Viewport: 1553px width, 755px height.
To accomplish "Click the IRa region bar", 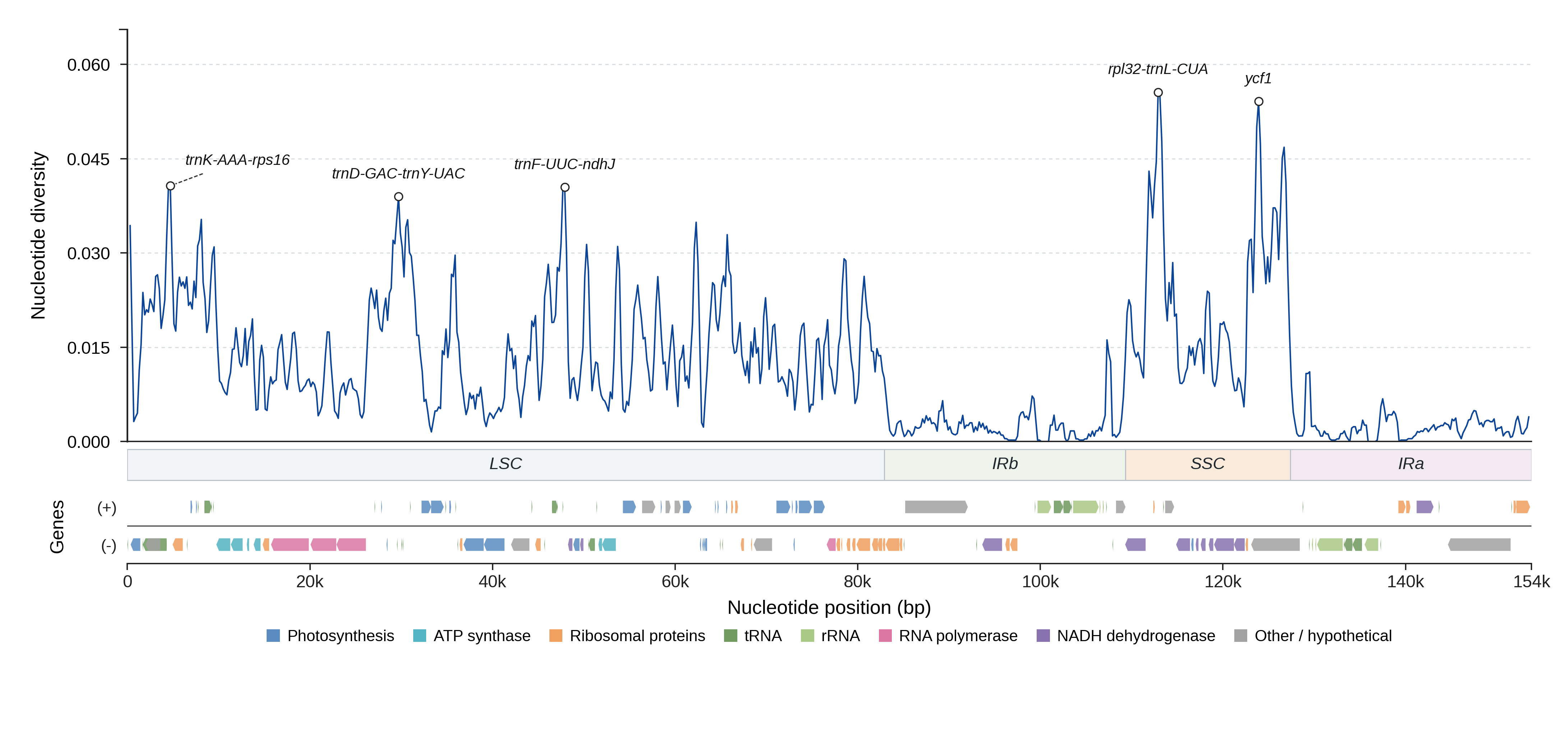I will 1411,464.
